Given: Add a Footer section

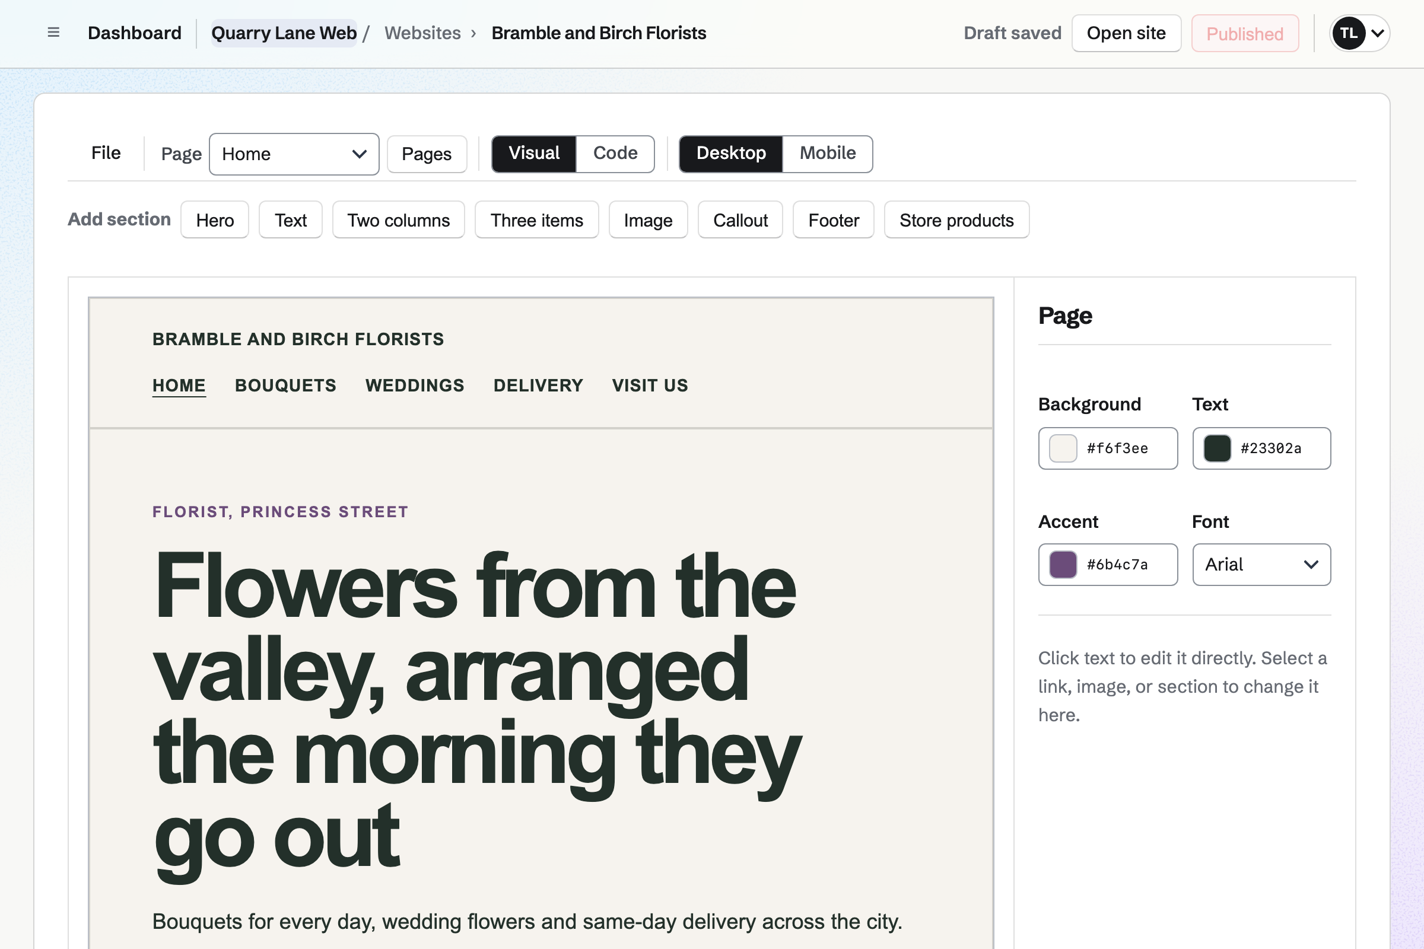Looking at the screenshot, I should tap(834, 219).
